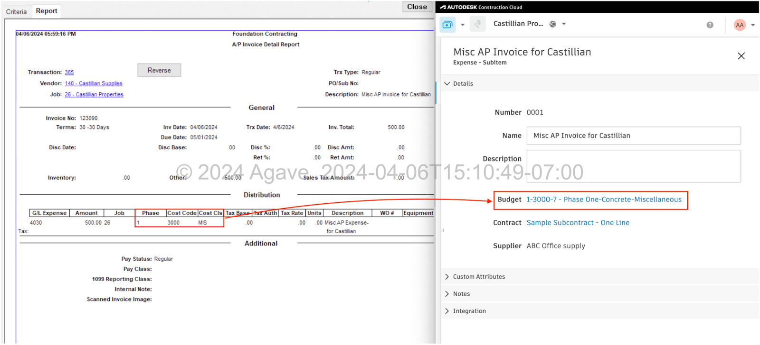Click the Description column header in distribution table
Screen dimensions: 760x345
(348, 213)
